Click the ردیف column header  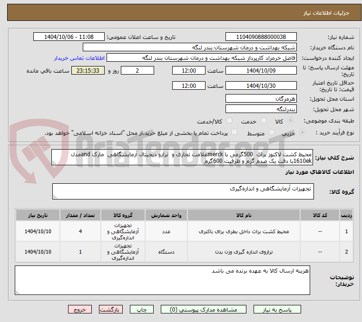[x=346, y=215]
